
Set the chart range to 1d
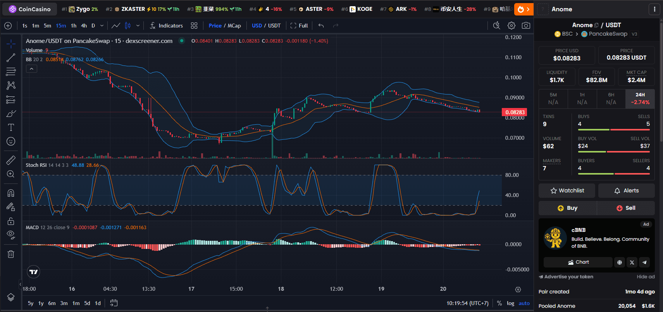point(98,303)
